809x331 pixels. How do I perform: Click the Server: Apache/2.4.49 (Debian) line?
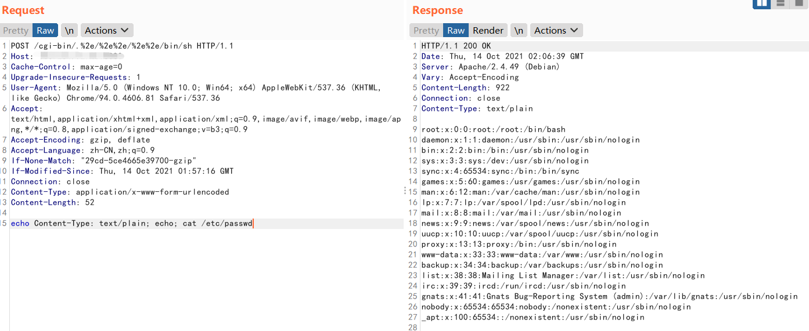pyautogui.click(x=491, y=67)
